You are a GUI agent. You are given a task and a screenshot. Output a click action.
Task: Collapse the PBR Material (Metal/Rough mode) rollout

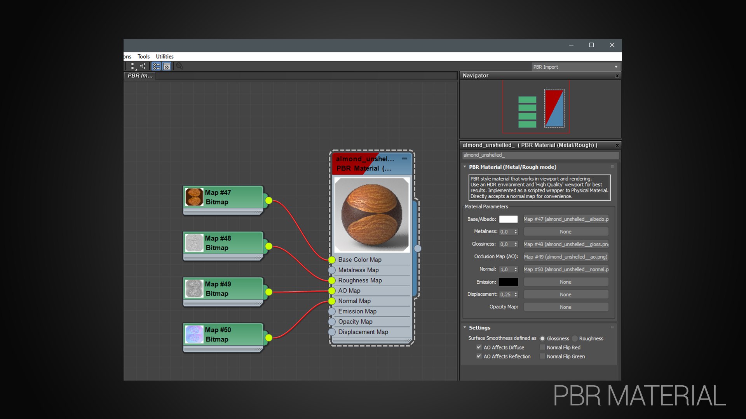point(465,167)
